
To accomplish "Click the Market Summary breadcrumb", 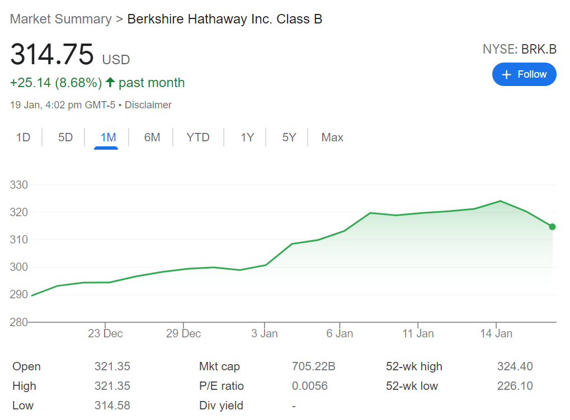I will (x=60, y=19).
